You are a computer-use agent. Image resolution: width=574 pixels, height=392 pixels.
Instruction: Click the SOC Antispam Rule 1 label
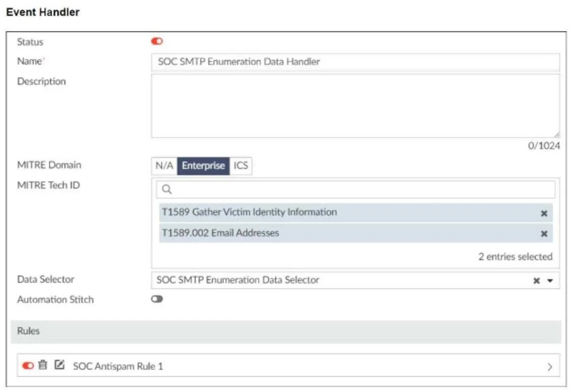click(x=118, y=366)
